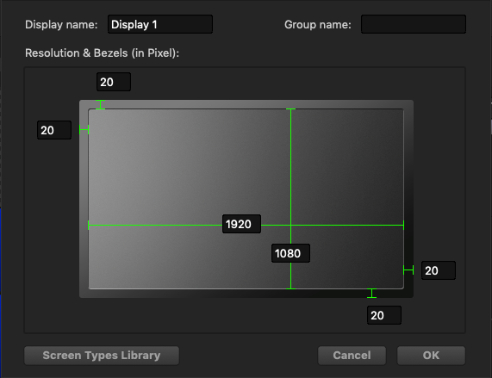The width and height of the screenshot is (492, 378).
Task: Click the "Display name:" label
Action: [61, 24]
